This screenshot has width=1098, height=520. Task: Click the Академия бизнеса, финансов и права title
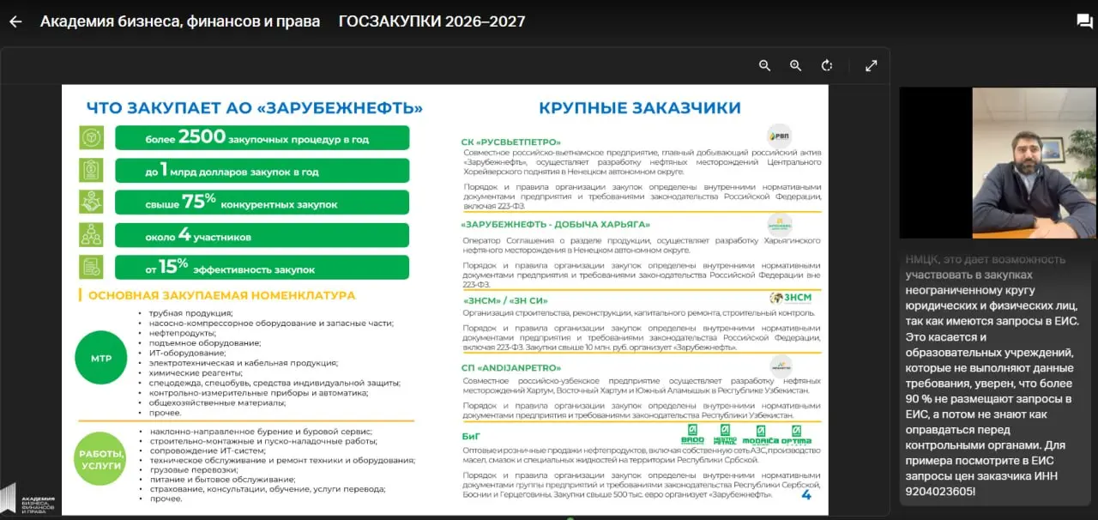click(x=180, y=21)
